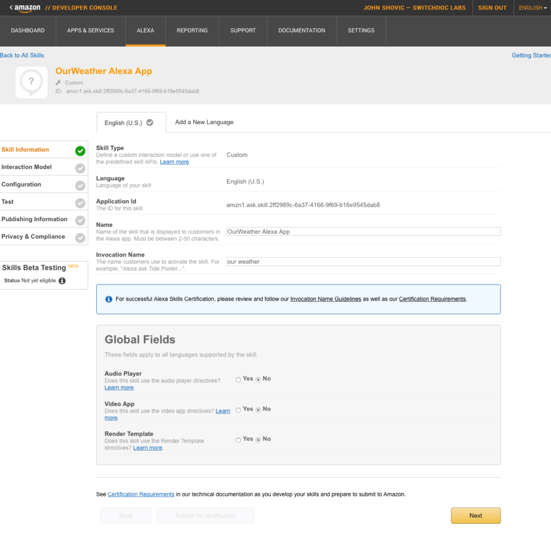Image resolution: width=551 pixels, height=533 pixels.
Task: Open the DOCUMENTATION menu
Action: 302,31
